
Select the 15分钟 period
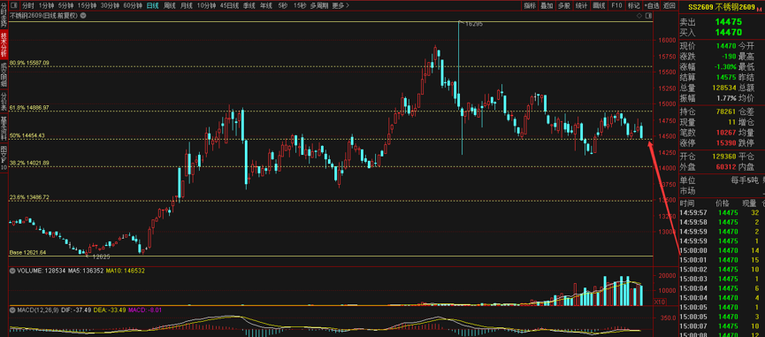87,5
